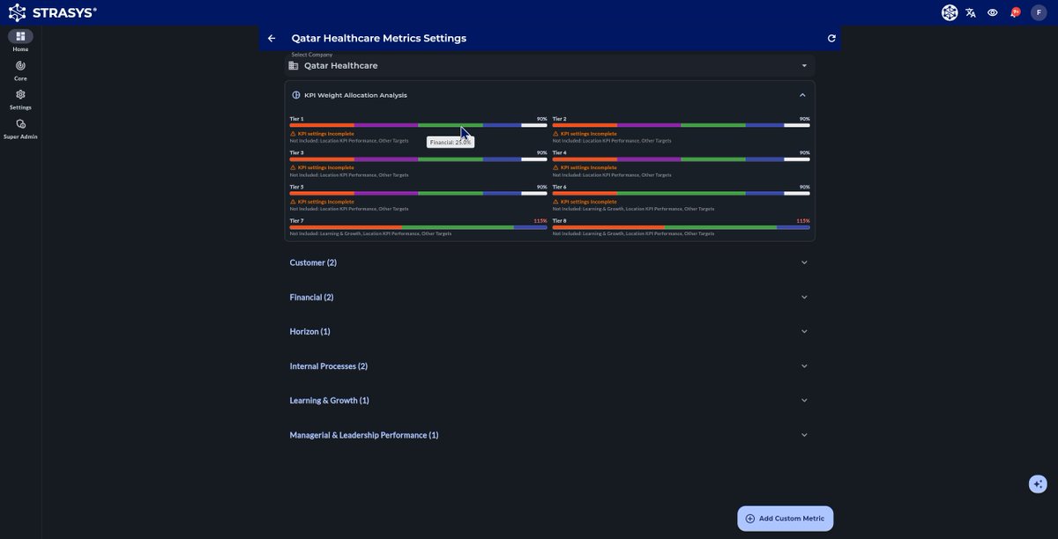Refresh the metrics settings page
The height and width of the screenshot is (539, 1058).
831,38
